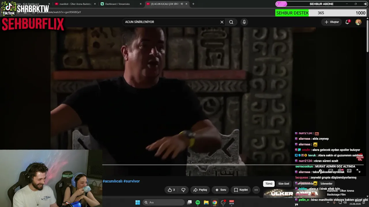The width and height of the screenshot is (369, 207).
Task: Open the YouTube account avatar menu
Action: 358,22
